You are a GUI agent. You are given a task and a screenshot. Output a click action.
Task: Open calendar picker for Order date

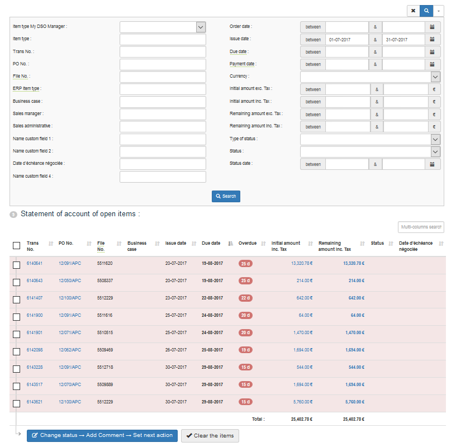click(x=433, y=27)
